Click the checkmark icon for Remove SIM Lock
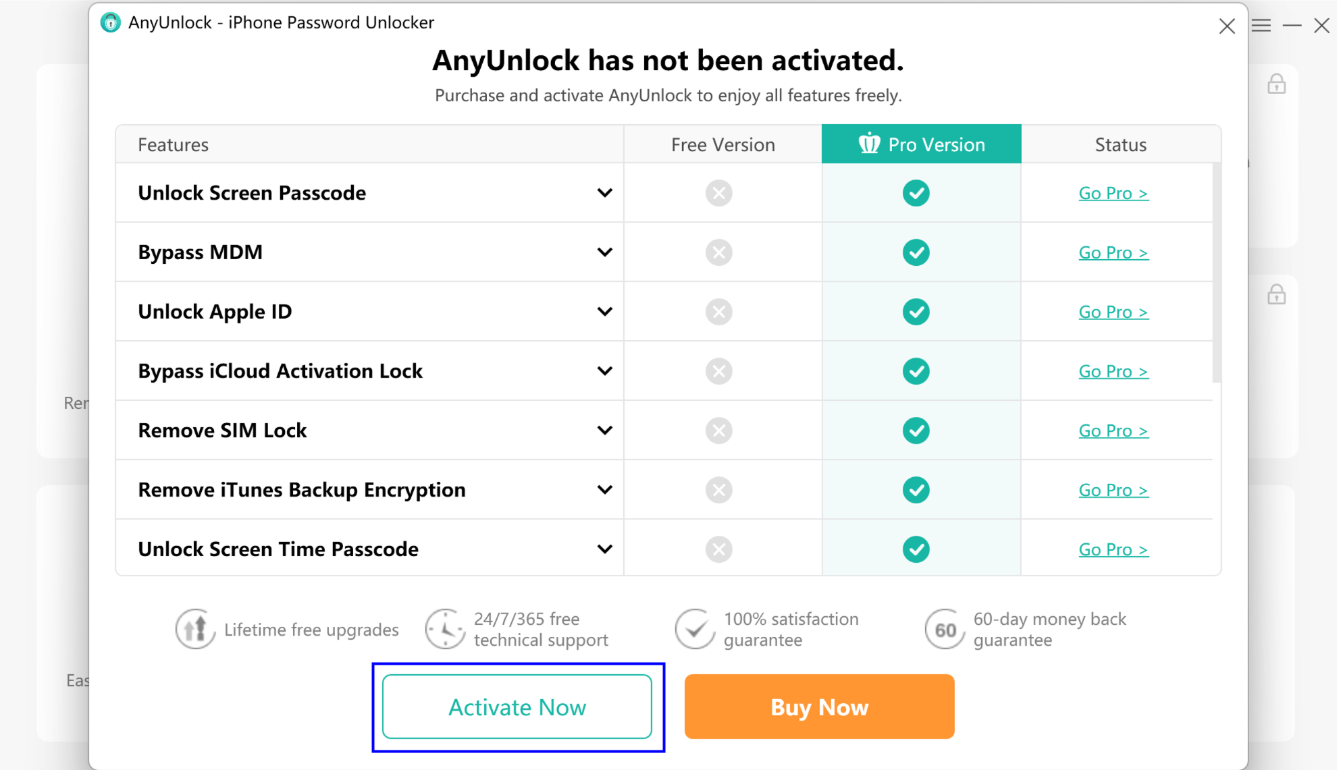Viewport: 1337px width, 770px height. pos(916,429)
